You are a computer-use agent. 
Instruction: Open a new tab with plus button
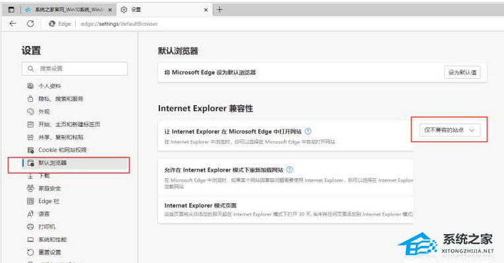tap(219, 10)
